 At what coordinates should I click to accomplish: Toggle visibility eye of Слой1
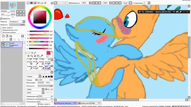pos(3,43)
